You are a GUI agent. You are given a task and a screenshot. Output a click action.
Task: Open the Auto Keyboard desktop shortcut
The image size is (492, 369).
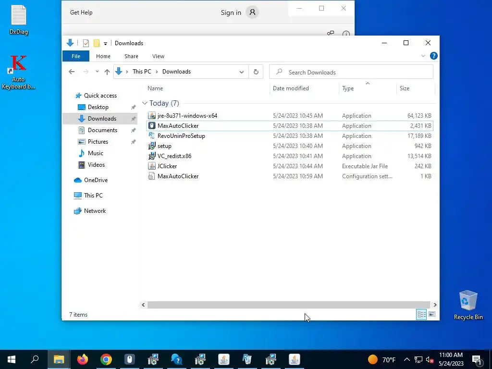pos(18,72)
